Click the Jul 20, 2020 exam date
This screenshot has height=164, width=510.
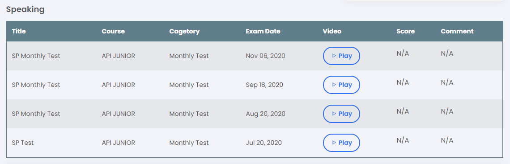[264, 143]
